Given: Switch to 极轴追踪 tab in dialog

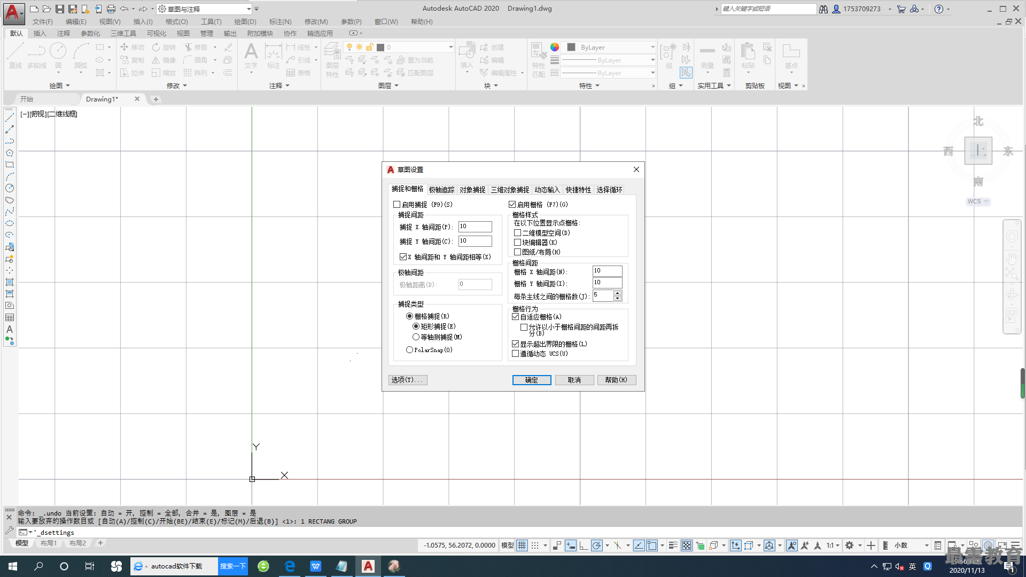Looking at the screenshot, I should click(x=441, y=190).
